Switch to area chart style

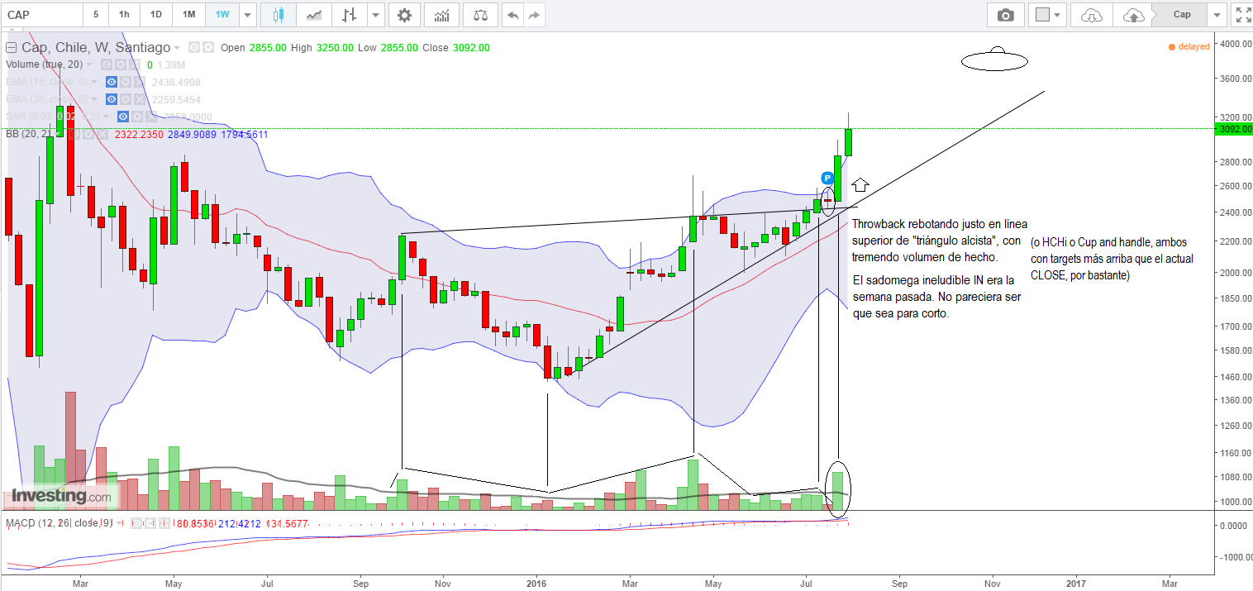314,15
